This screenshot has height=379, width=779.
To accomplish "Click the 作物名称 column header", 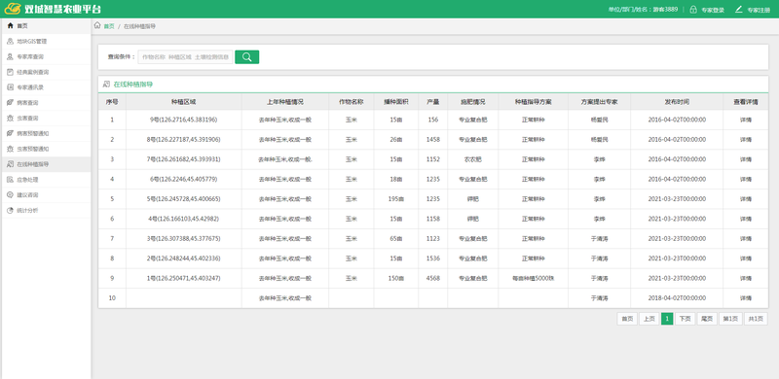I will (352, 102).
